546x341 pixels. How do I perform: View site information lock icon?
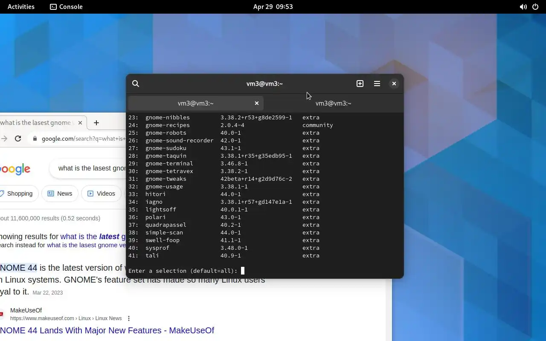pos(35,139)
